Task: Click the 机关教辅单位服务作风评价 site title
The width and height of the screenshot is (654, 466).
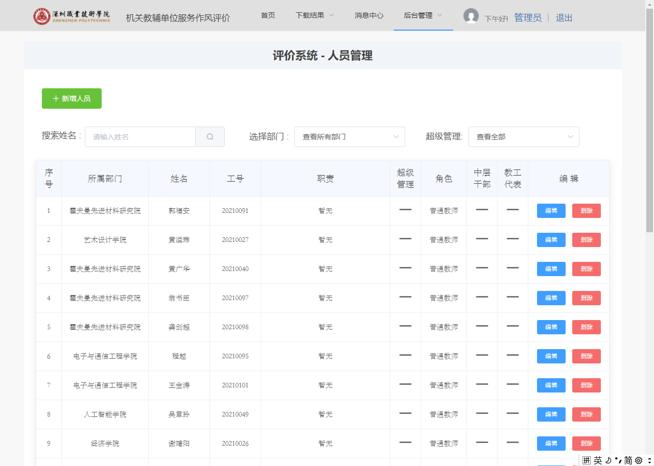Action: coord(178,18)
